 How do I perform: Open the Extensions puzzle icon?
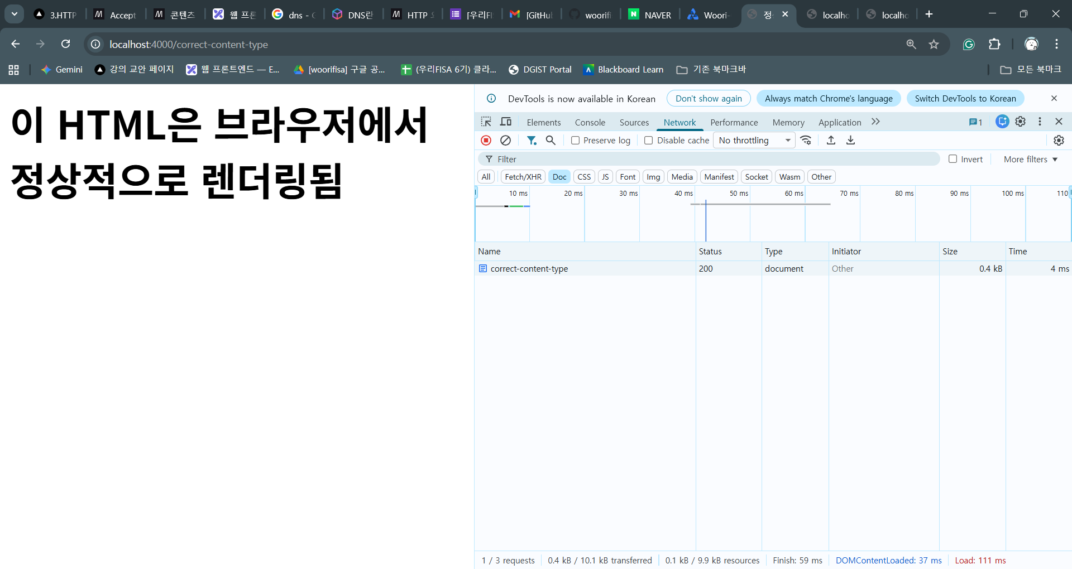click(994, 44)
